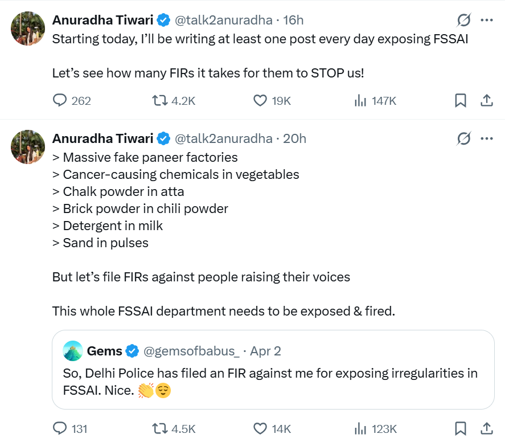
Task: Repost the fake paneer post
Action: click(x=160, y=428)
